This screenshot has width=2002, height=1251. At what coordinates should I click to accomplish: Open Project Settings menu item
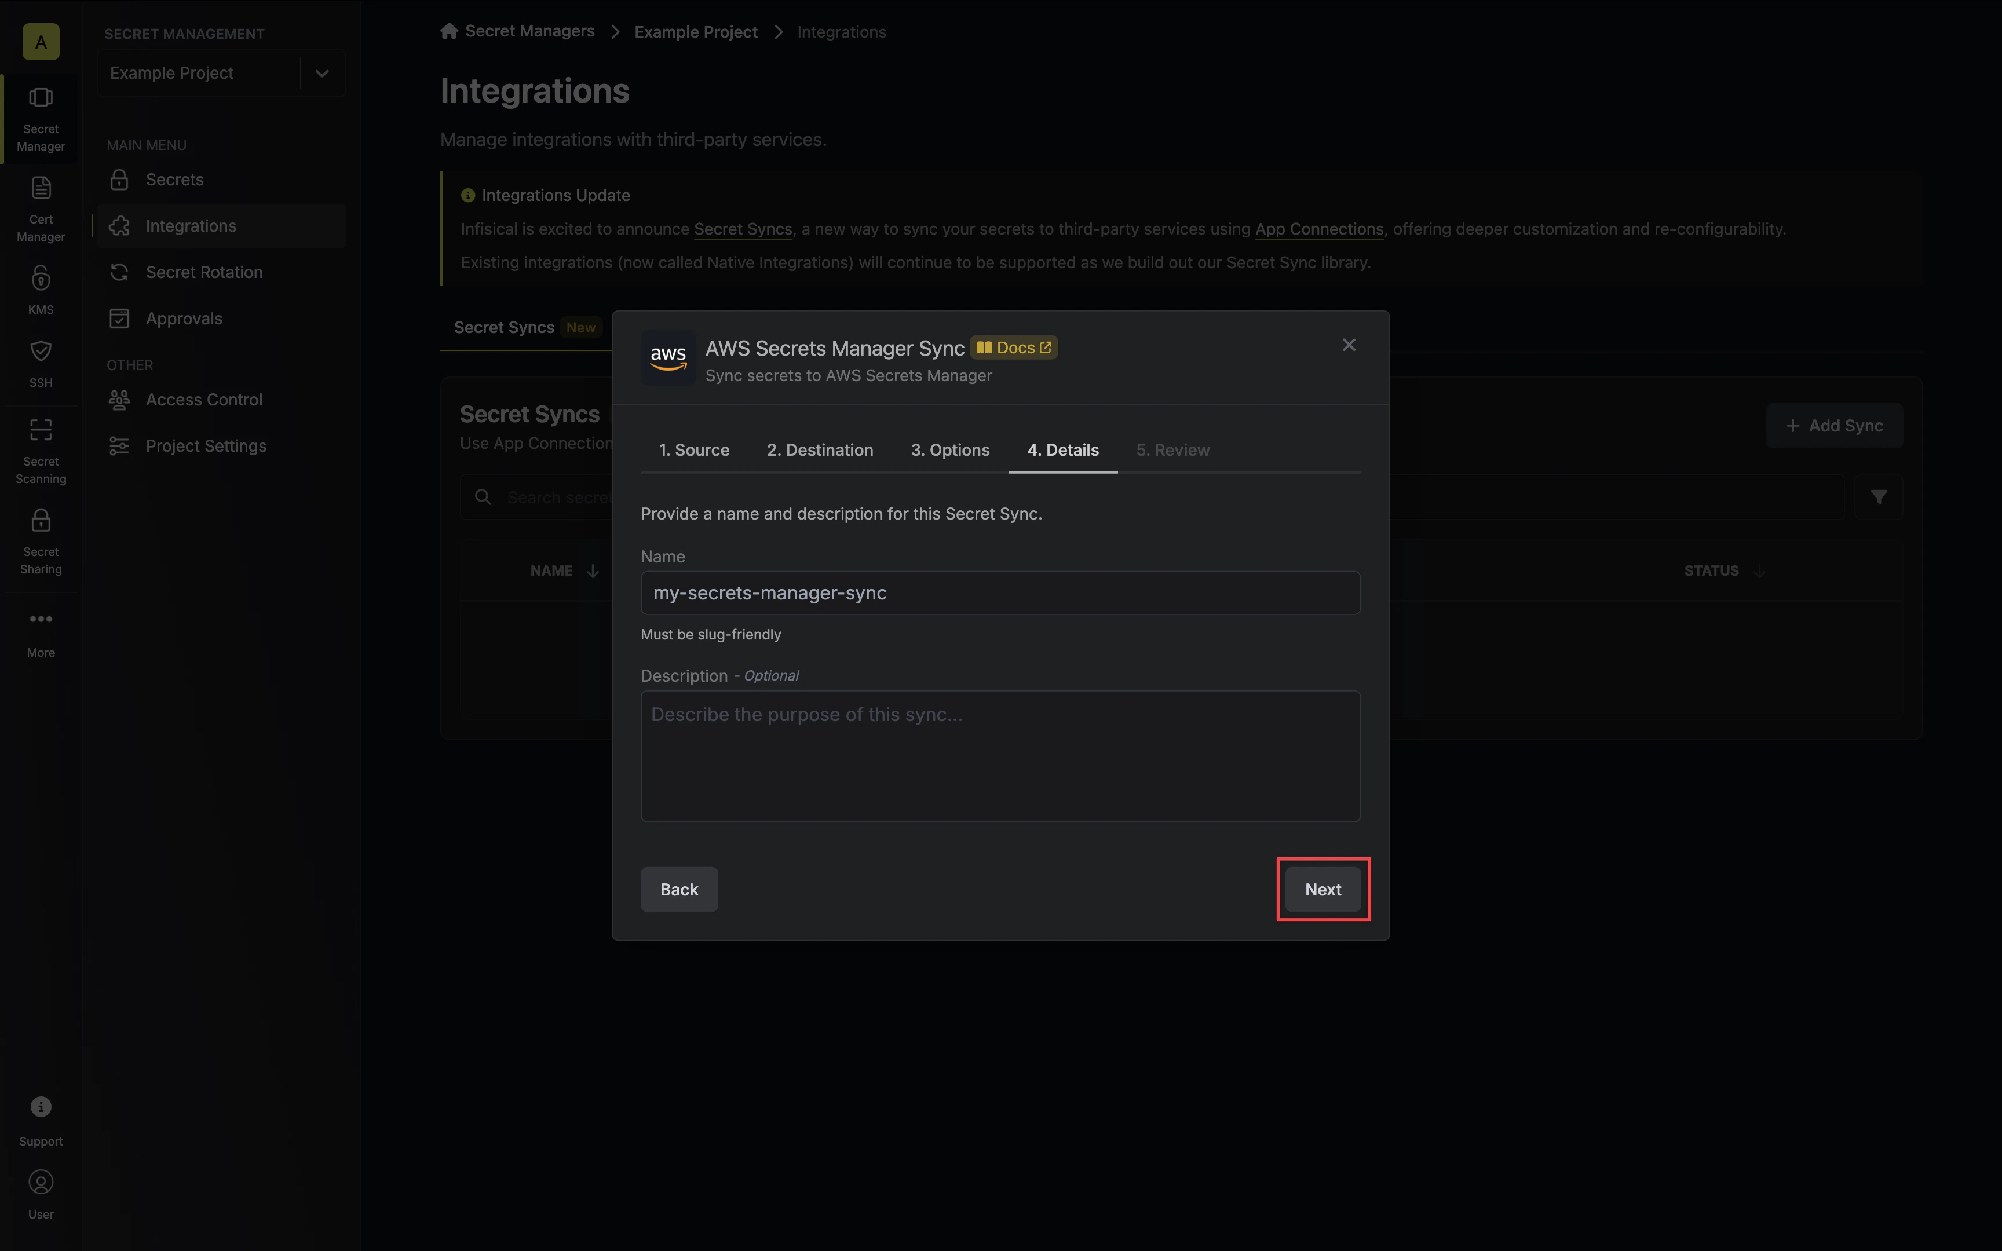(221, 446)
